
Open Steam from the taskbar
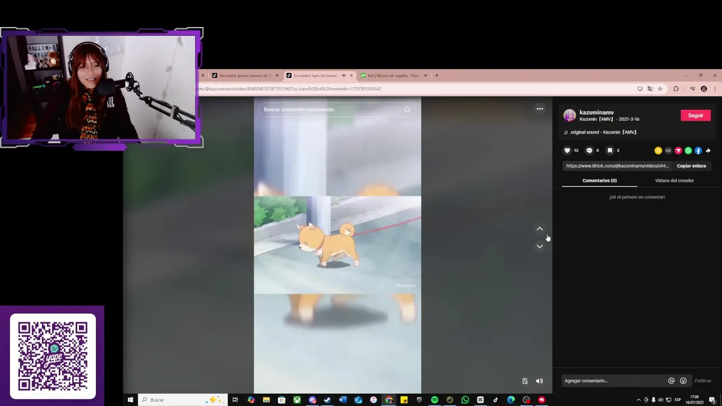click(x=327, y=400)
